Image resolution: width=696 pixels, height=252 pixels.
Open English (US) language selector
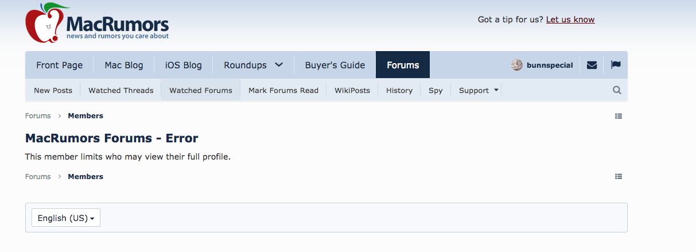66,218
